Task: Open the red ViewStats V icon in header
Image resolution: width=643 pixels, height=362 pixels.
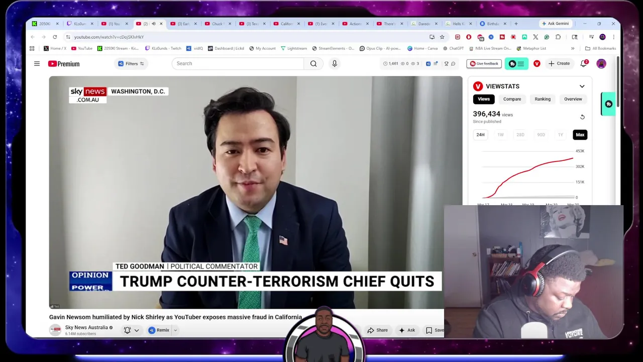Action: click(x=537, y=64)
